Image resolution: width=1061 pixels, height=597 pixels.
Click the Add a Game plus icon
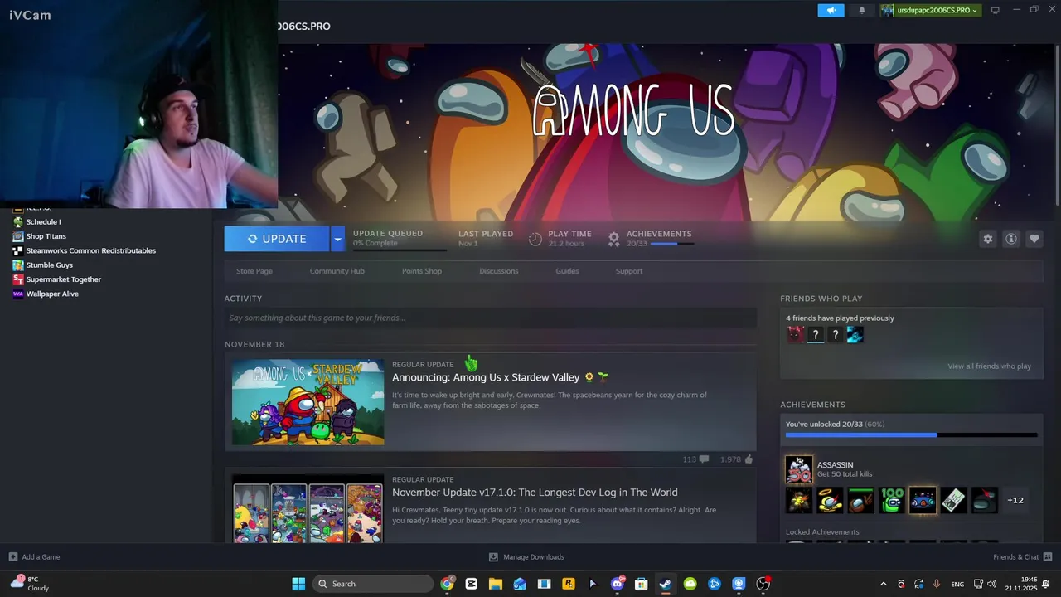point(12,557)
